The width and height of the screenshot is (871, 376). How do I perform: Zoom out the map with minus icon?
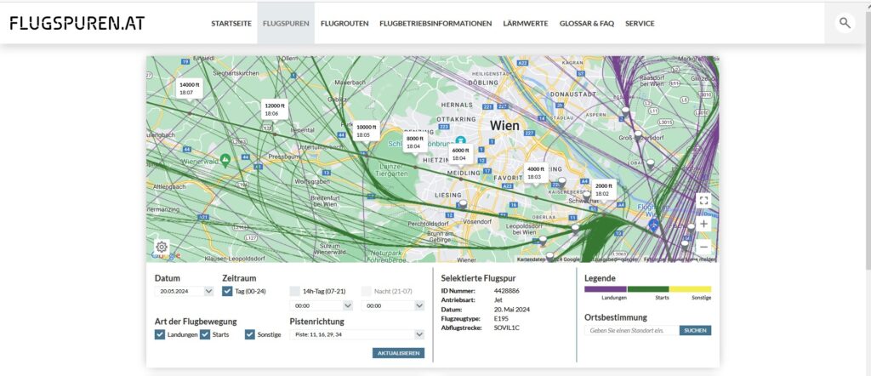point(703,247)
